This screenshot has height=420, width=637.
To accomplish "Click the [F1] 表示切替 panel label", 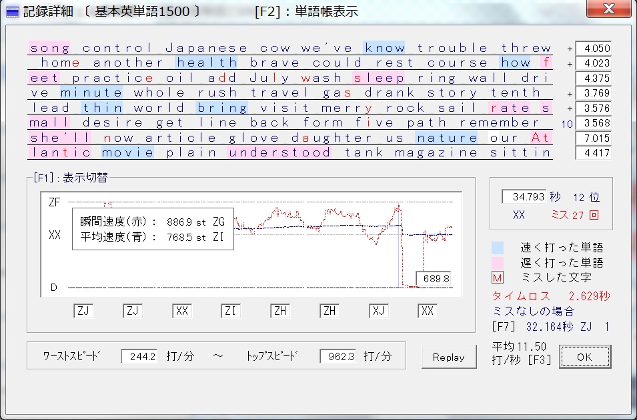I will click(69, 177).
